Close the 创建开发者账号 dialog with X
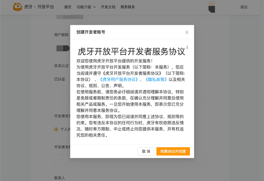 [187, 32]
